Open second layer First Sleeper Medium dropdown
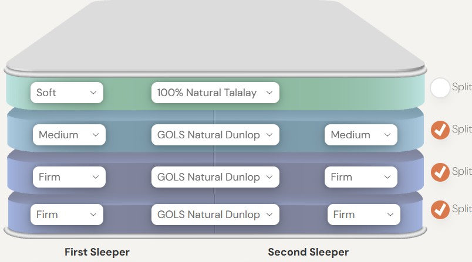The width and height of the screenshot is (472, 262). (x=69, y=135)
